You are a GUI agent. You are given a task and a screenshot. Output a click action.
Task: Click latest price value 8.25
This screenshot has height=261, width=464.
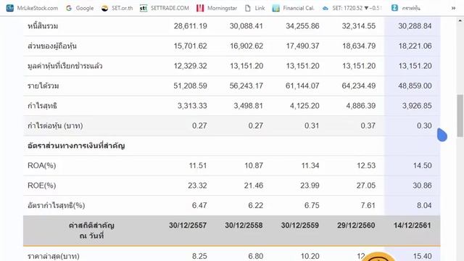click(199, 256)
